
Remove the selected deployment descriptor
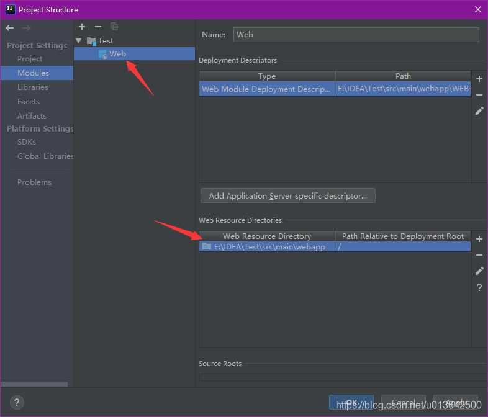[x=479, y=95]
